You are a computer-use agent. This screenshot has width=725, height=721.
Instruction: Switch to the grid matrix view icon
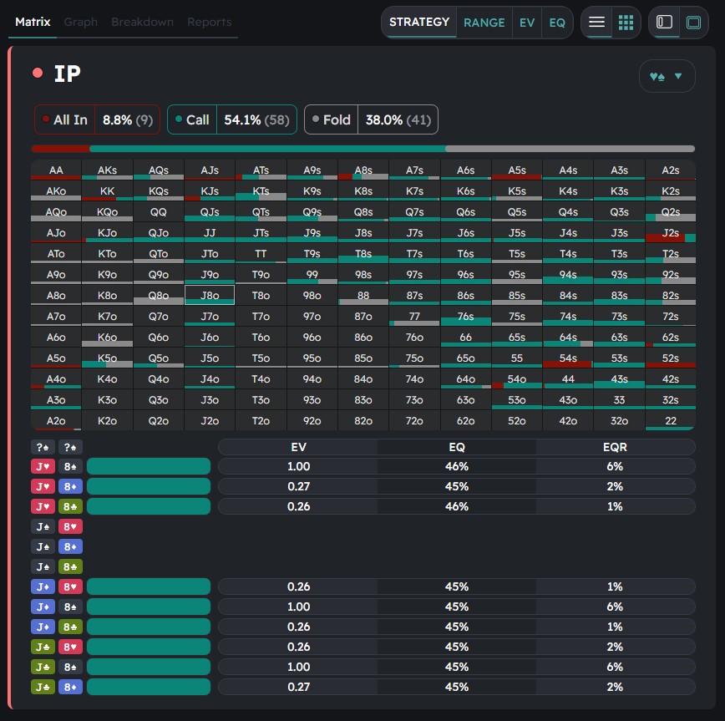[626, 23]
